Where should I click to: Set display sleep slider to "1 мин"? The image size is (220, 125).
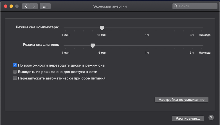click(64, 46)
